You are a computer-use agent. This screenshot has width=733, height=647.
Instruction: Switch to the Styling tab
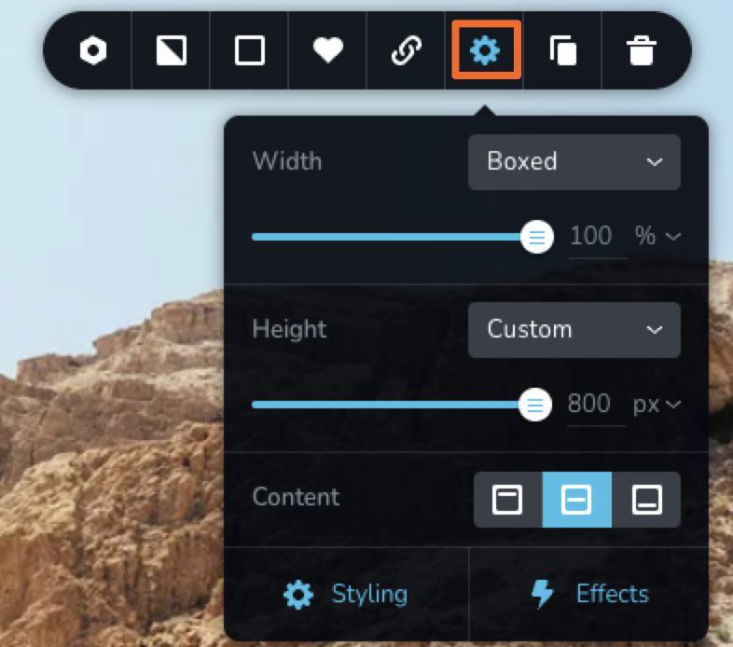[x=346, y=594]
